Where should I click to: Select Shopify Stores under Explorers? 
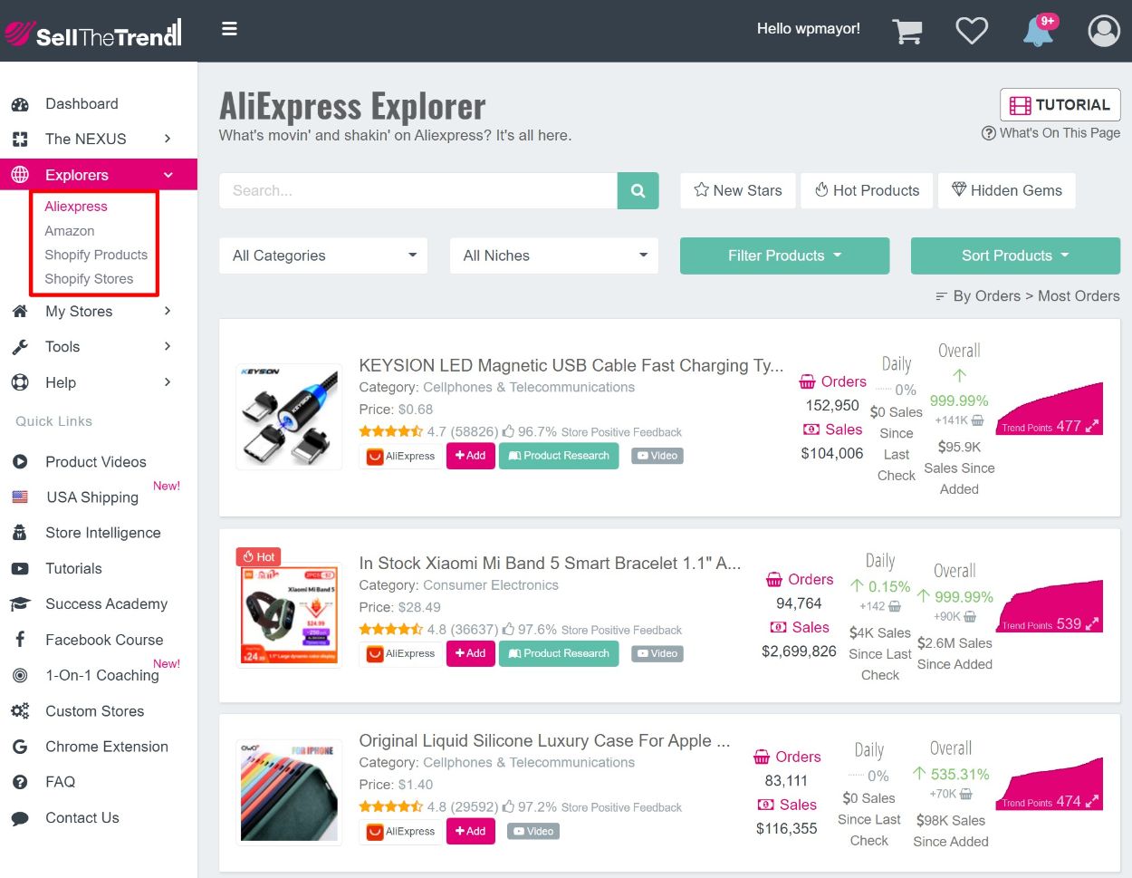[x=89, y=279]
